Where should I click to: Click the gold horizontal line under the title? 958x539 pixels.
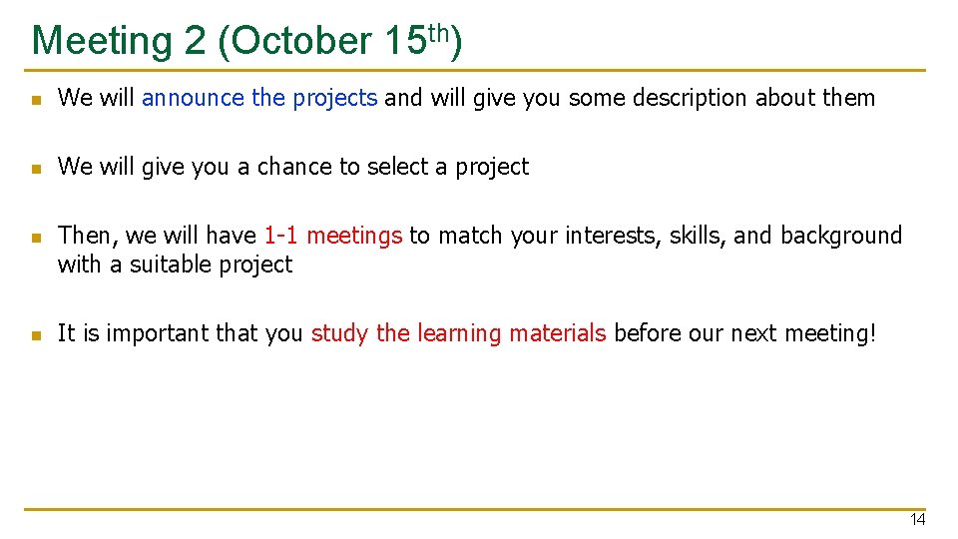click(x=477, y=71)
